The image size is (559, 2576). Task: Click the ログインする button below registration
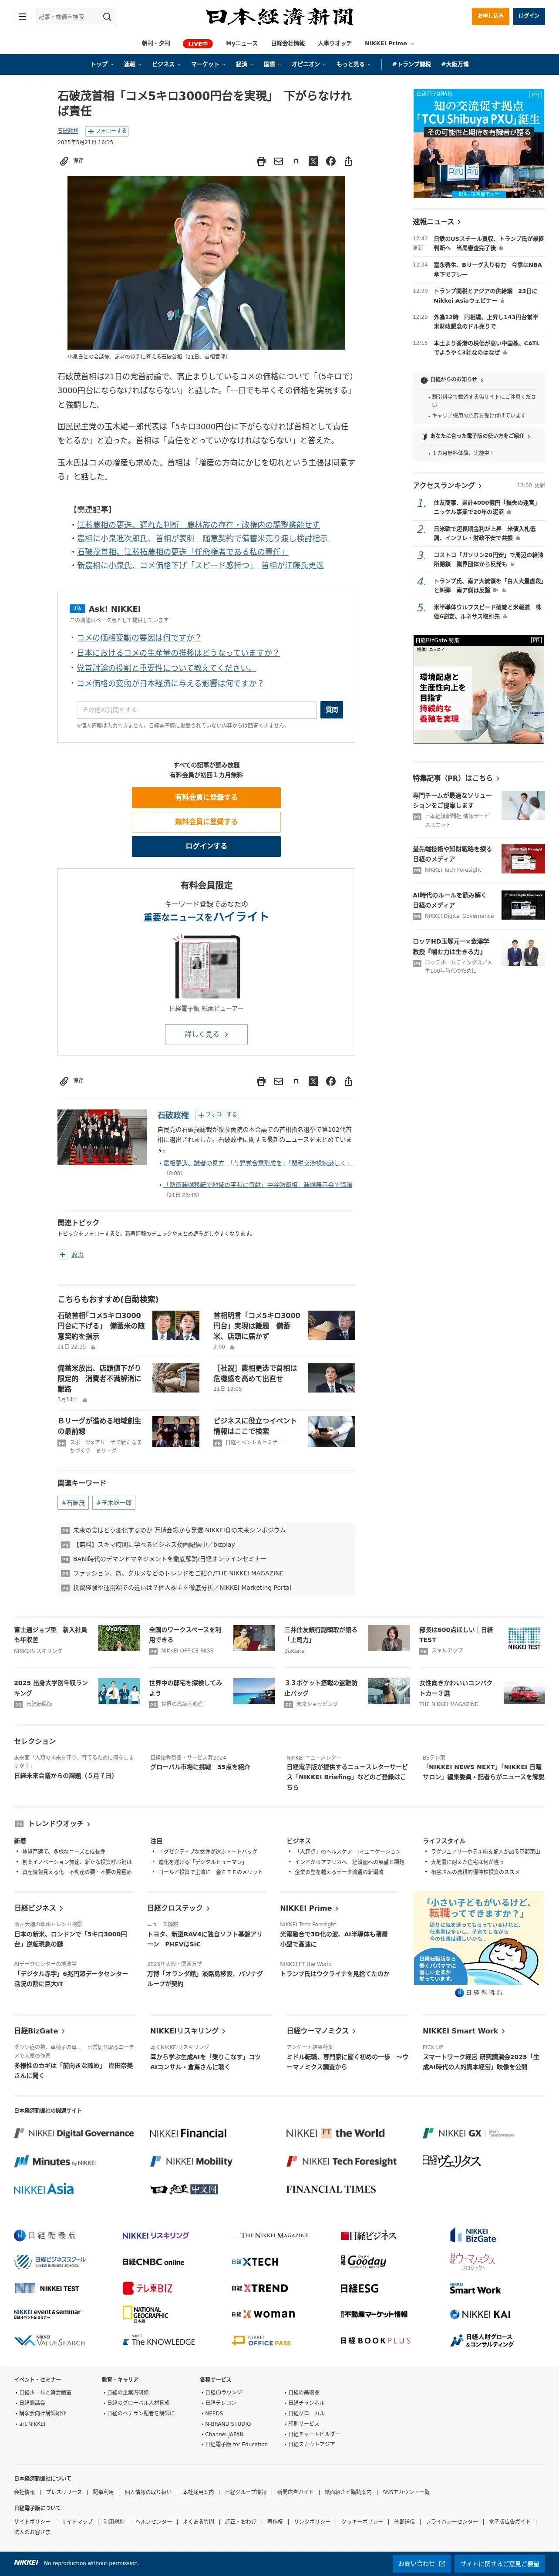[x=206, y=846]
